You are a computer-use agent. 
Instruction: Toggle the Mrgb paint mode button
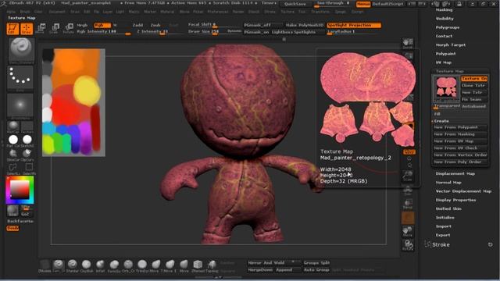(x=82, y=25)
